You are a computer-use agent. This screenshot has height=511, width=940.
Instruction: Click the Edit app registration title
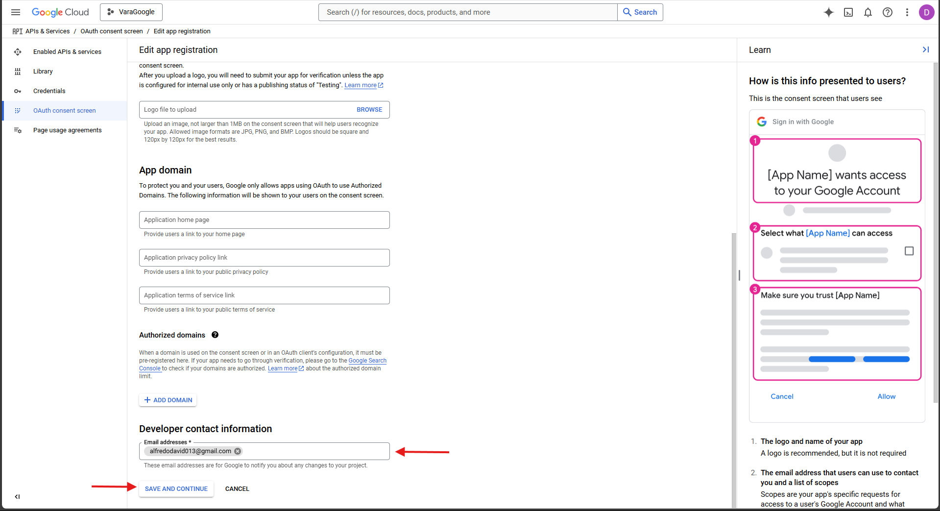pyautogui.click(x=178, y=50)
